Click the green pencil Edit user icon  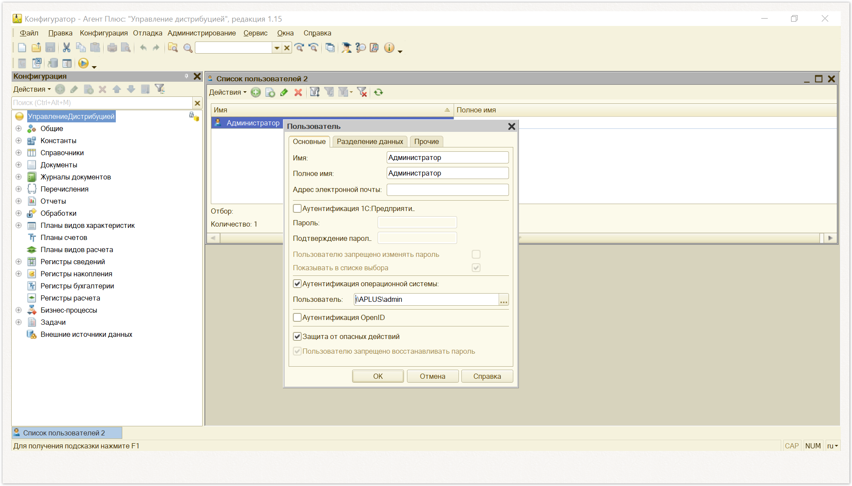[x=284, y=93]
